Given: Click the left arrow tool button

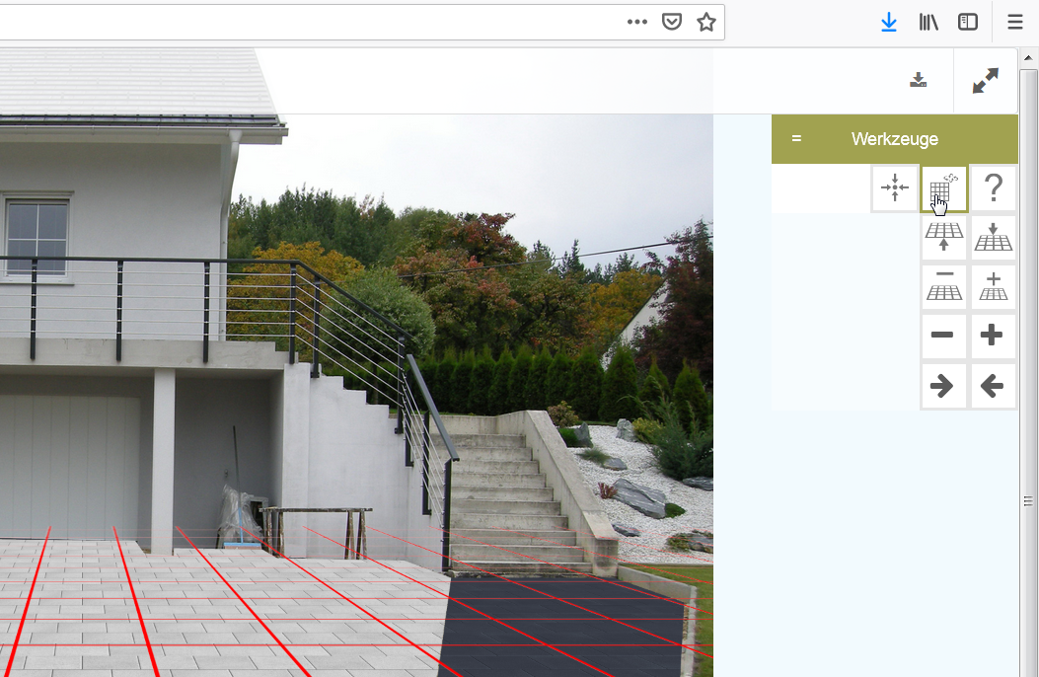Looking at the screenshot, I should [x=994, y=386].
